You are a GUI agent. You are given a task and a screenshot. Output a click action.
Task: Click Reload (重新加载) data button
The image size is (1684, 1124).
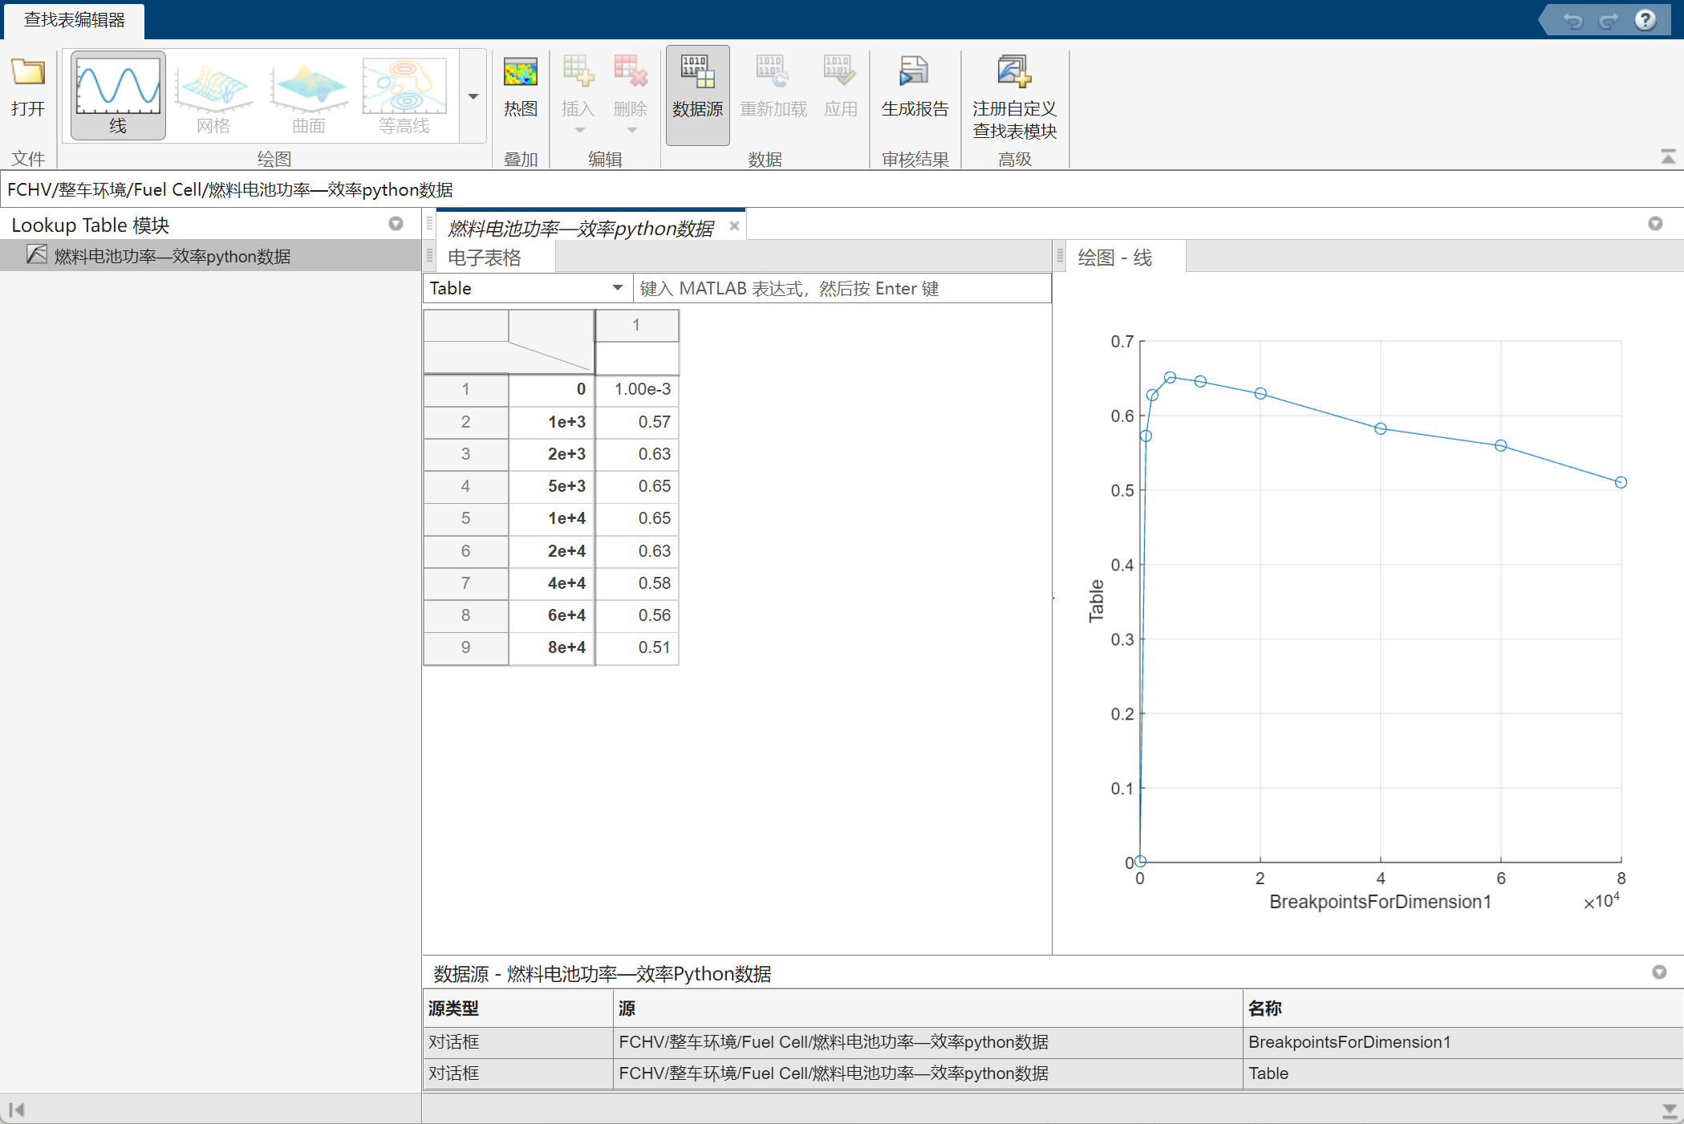click(773, 87)
